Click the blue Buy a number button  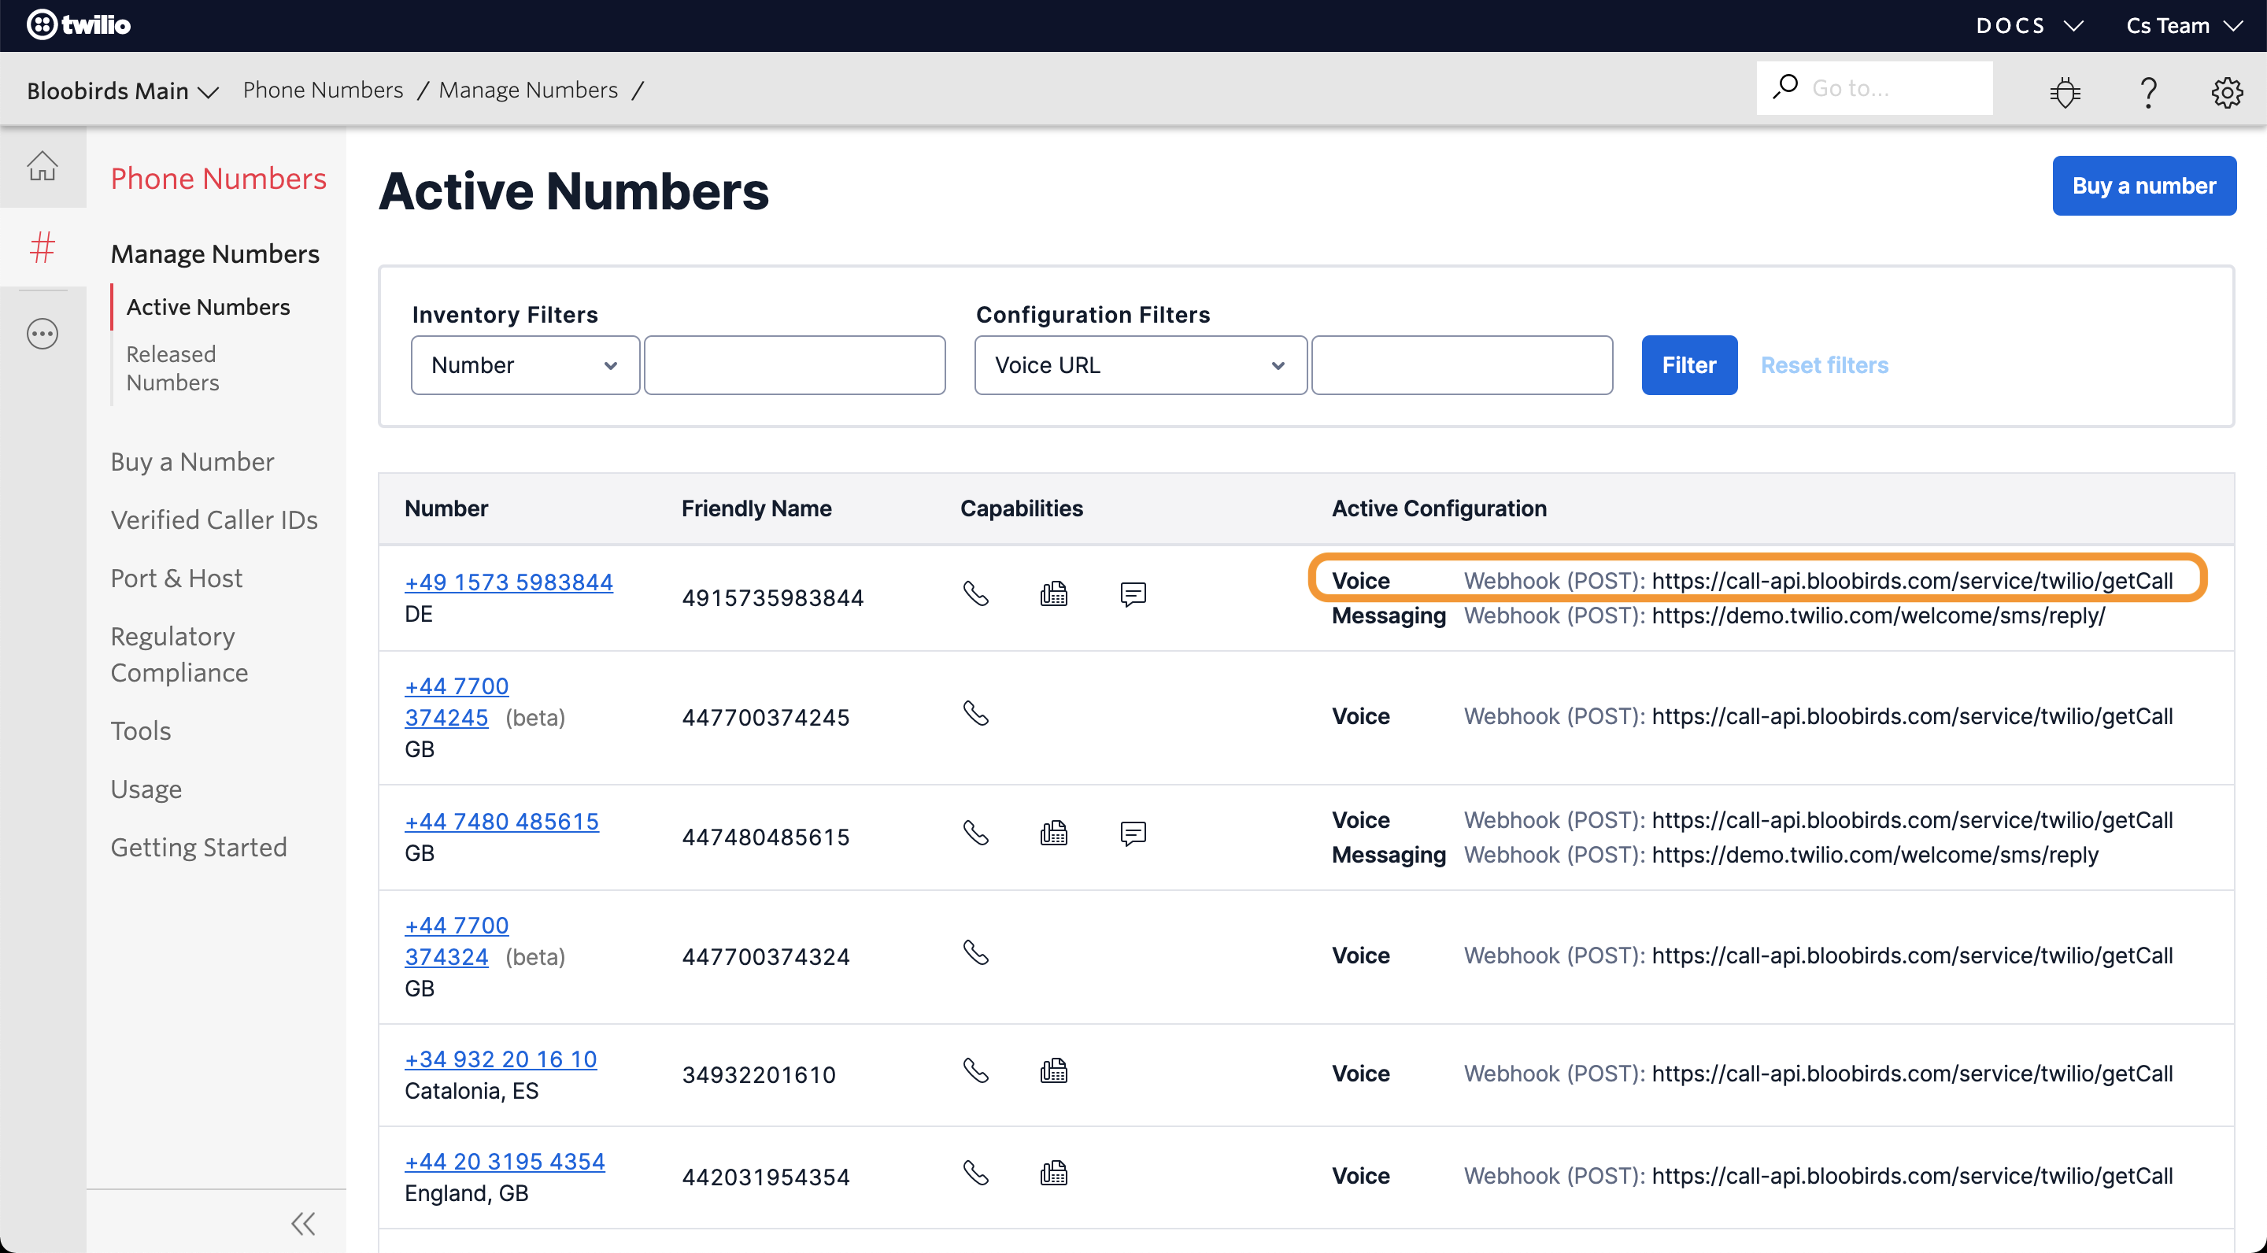2143,186
